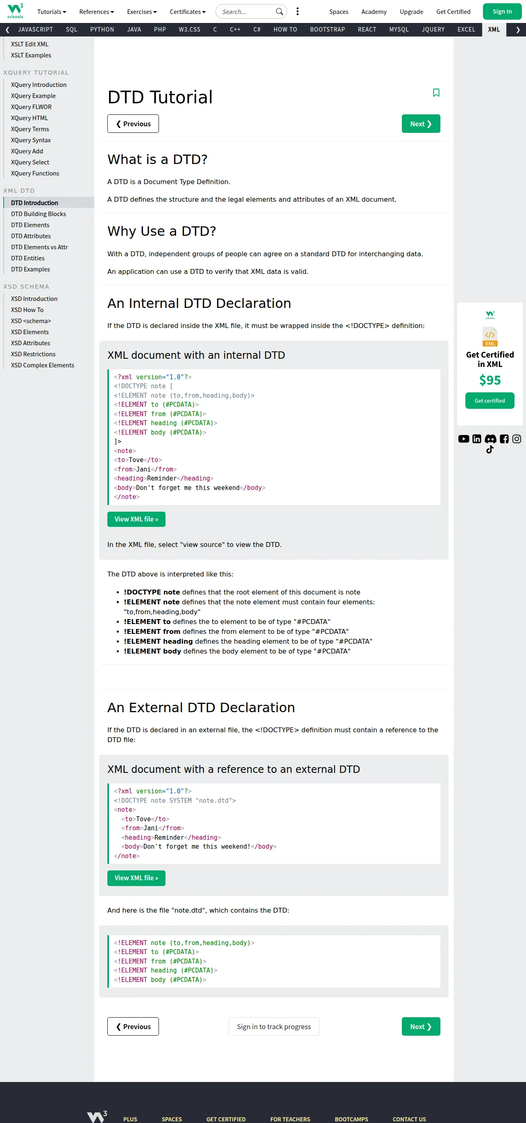Go to XSD Restrictions page
Image resolution: width=526 pixels, height=1123 pixels.
49,354
